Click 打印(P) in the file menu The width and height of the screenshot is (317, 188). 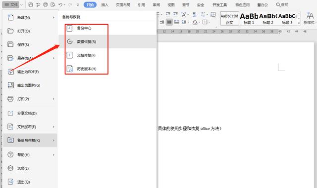pos(30,99)
